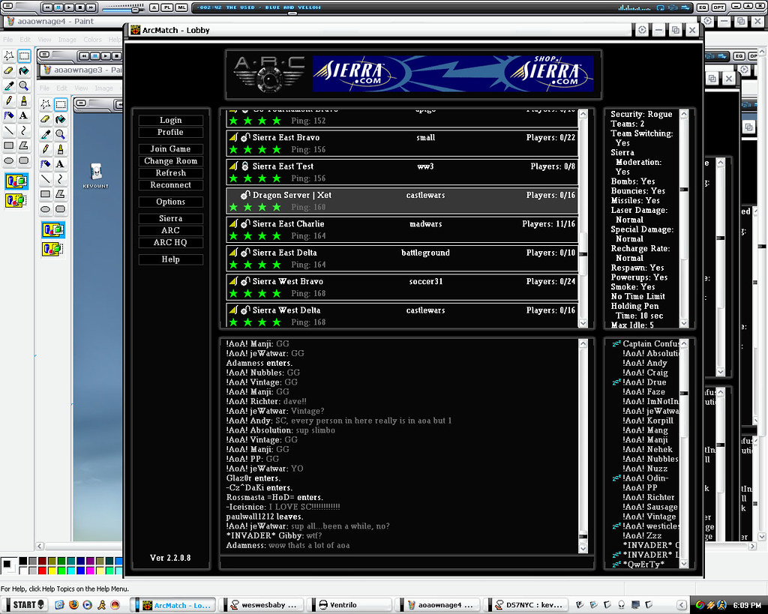The image size is (768, 614).
Task: Select the Text tool in the aoaownage4 Paint toolbox
Action: coord(24,115)
